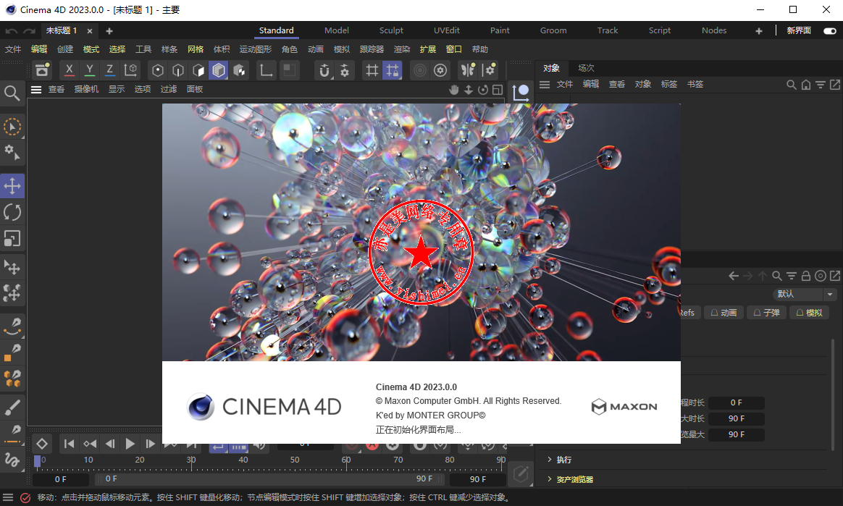
Task: Click the 0 F field left of range bar
Action: (61, 479)
